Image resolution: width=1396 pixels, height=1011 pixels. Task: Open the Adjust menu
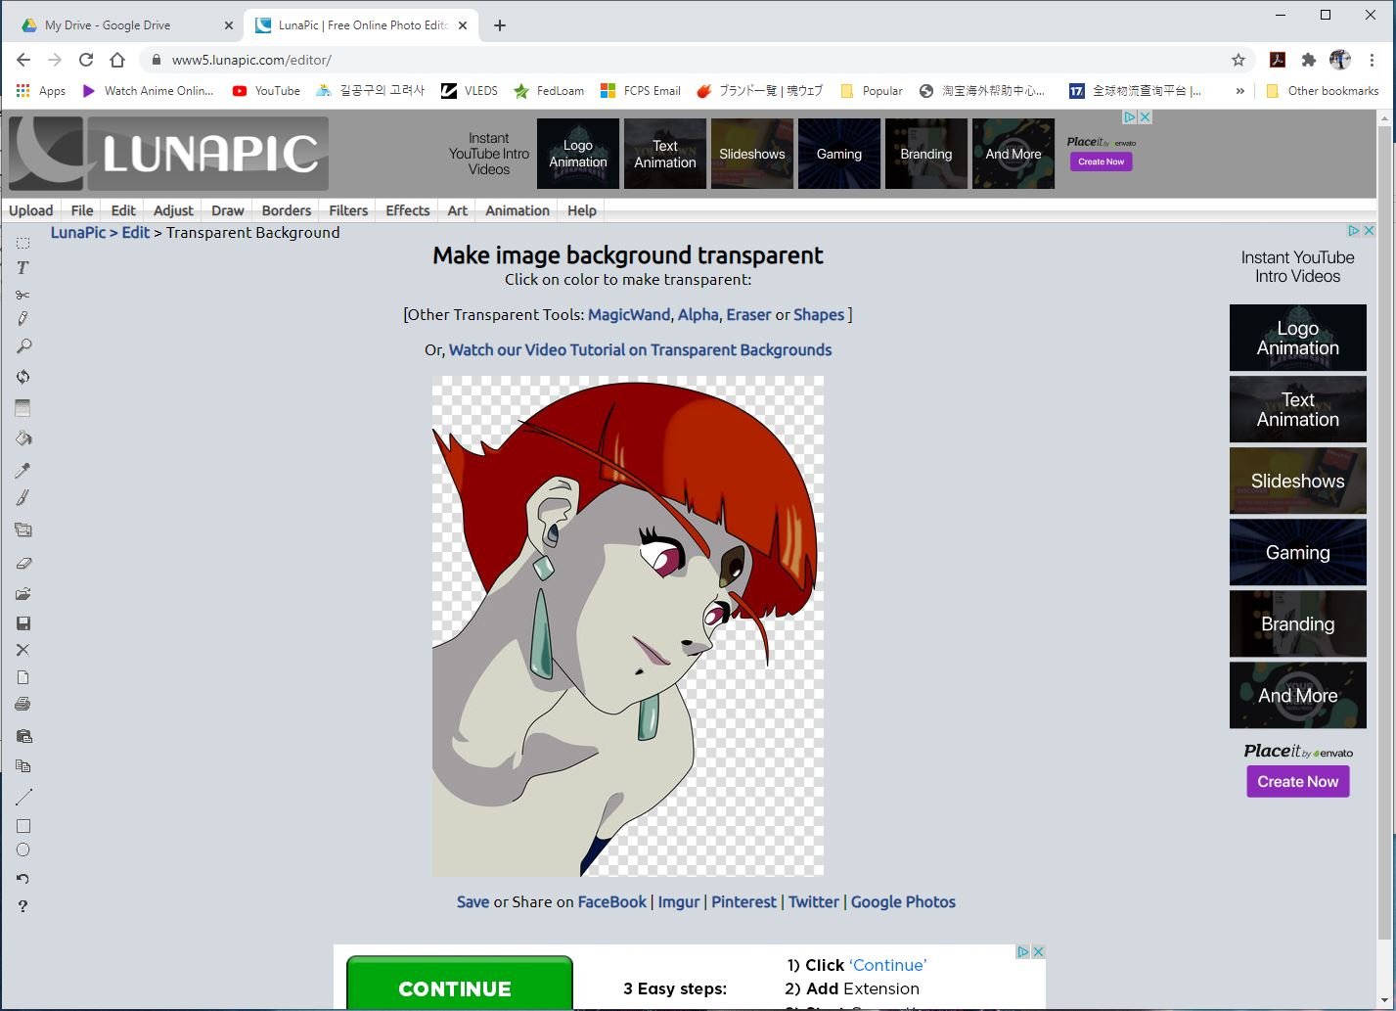tap(173, 210)
